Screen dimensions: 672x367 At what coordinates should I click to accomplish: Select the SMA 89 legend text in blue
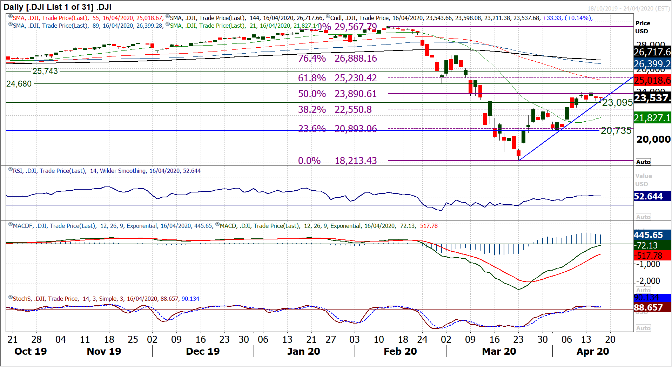coord(88,26)
